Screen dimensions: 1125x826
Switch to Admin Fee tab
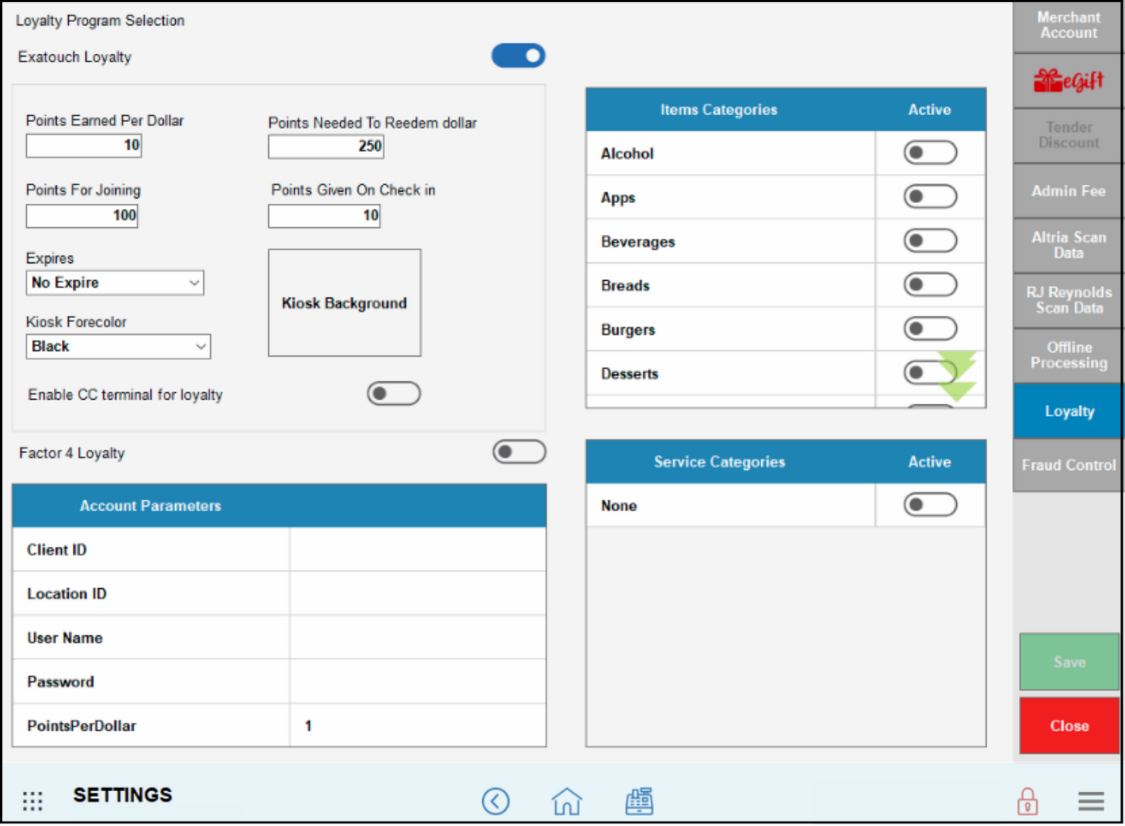coord(1068,191)
